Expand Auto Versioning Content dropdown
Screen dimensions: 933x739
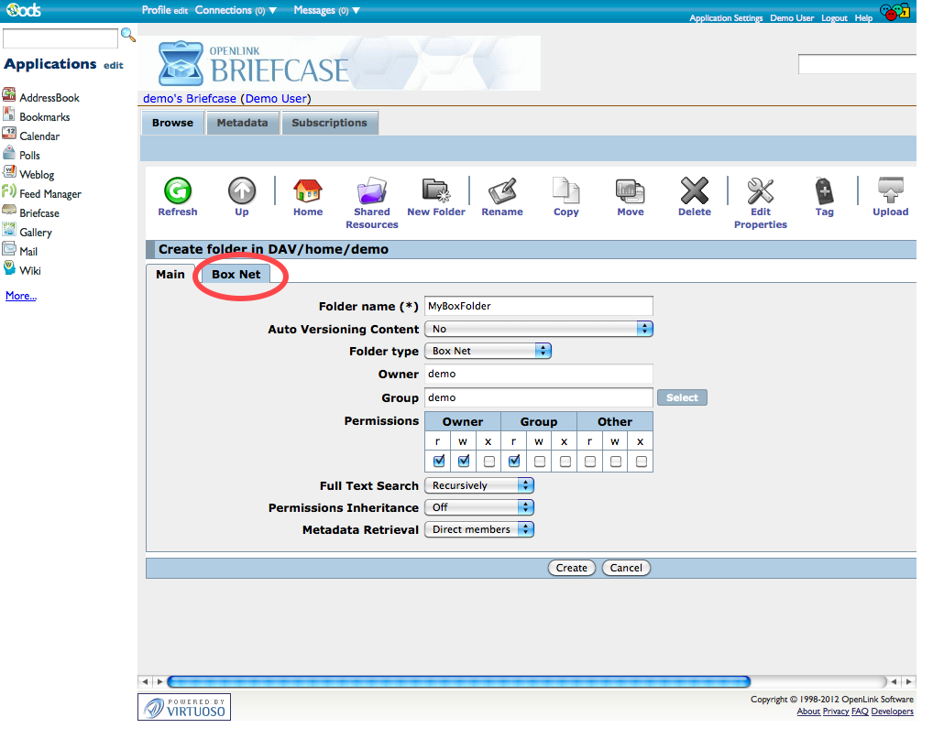coord(539,329)
